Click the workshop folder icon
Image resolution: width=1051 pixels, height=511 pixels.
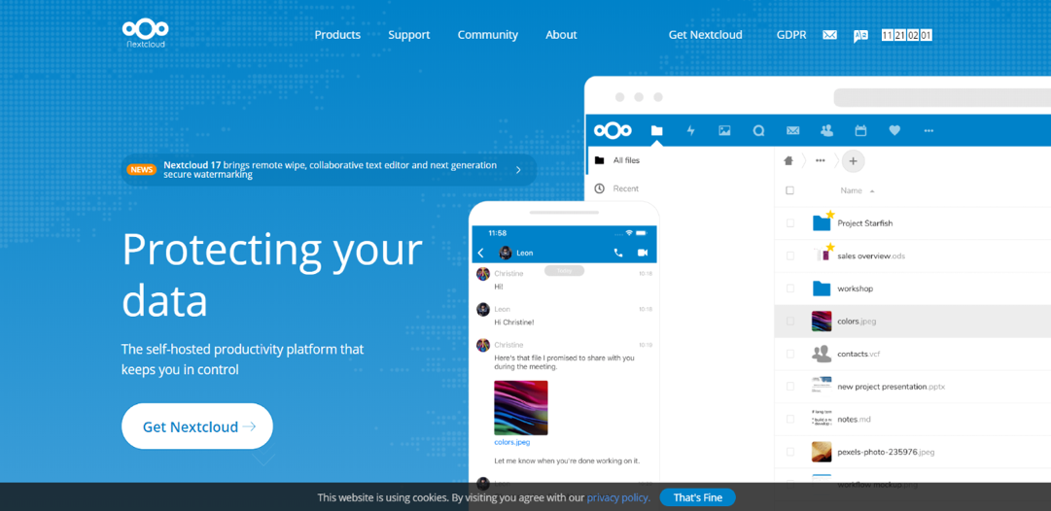coord(822,289)
